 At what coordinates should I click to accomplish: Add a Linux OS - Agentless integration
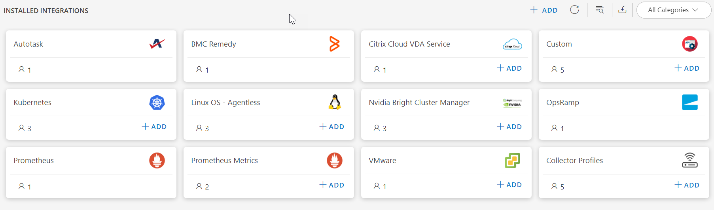pos(332,127)
